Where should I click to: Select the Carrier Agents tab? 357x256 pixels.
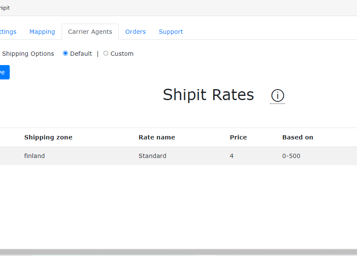pyautogui.click(x=90, y=32)
